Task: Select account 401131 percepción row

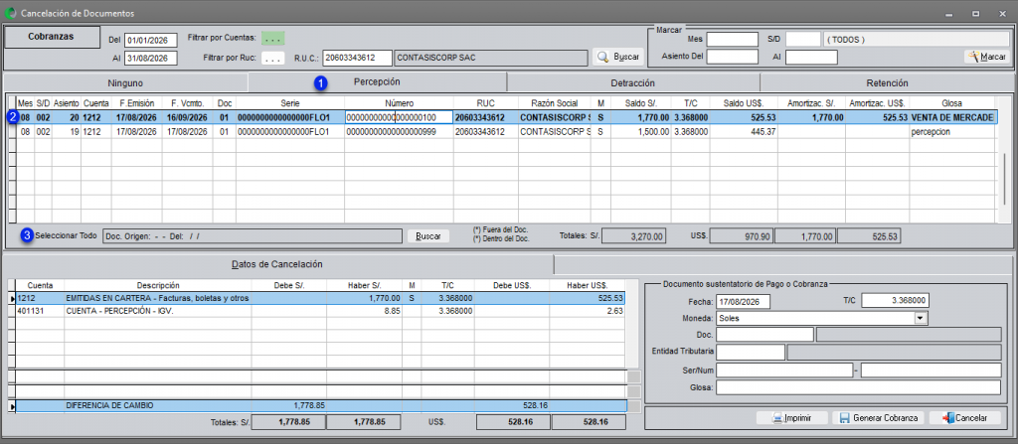Action: click(x=321, y=311)
